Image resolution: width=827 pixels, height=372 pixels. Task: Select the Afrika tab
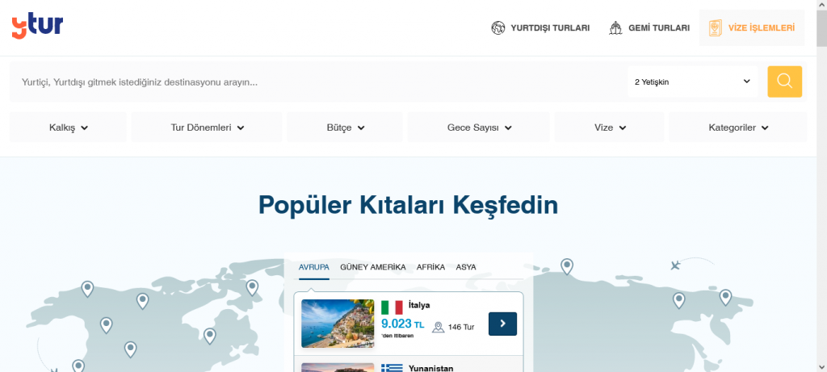[x=430, y=267]
